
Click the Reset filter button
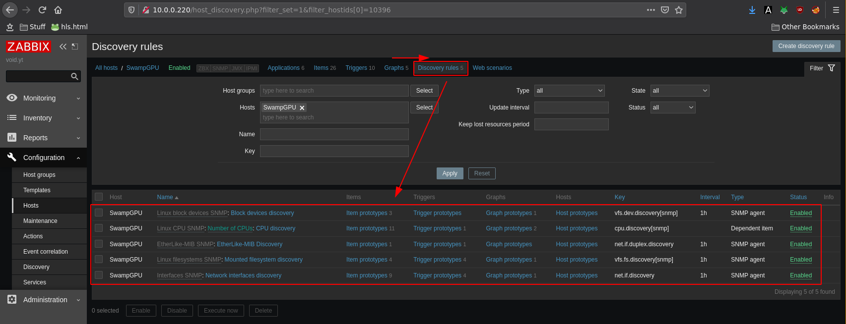(x=482, y=173)
